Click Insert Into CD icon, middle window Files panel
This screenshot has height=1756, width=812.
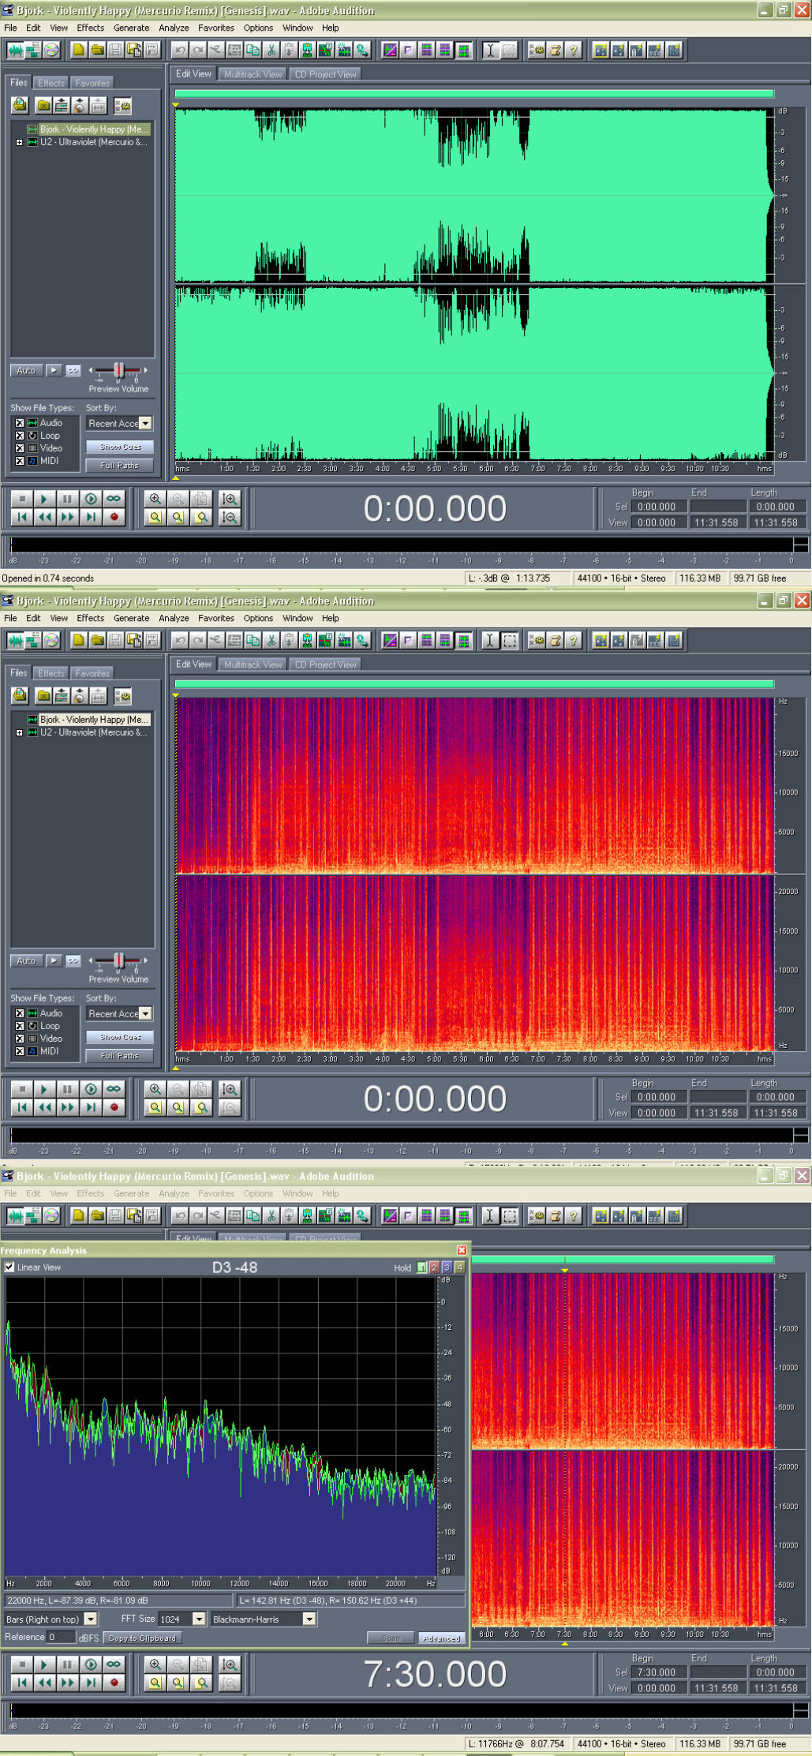click(x=80, y=696)
